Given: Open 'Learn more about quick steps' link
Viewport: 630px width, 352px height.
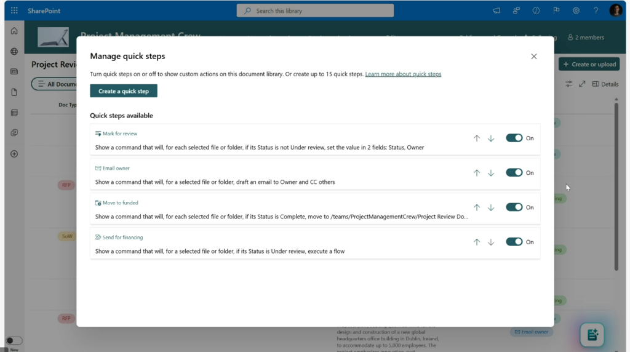Looking at the screenshot, I should (x=403, y=74).
